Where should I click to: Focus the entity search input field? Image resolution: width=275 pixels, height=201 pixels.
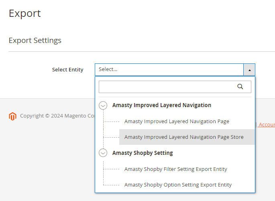click(175, 87)
